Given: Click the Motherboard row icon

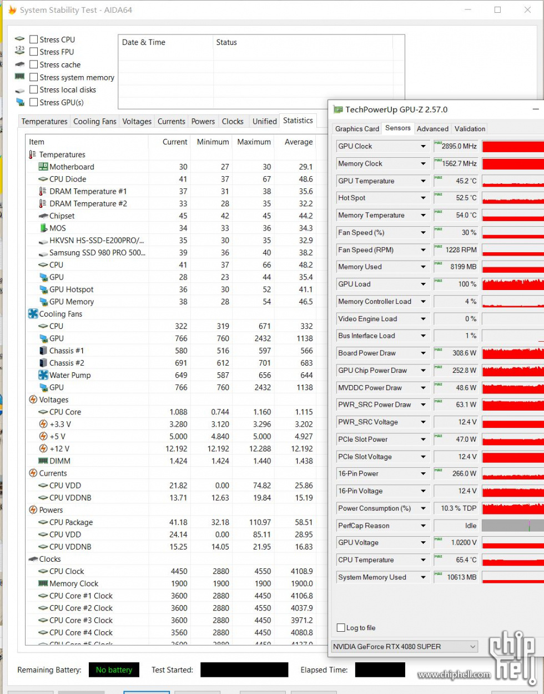Looking at the screenshot, I should (x=43, y=167).
